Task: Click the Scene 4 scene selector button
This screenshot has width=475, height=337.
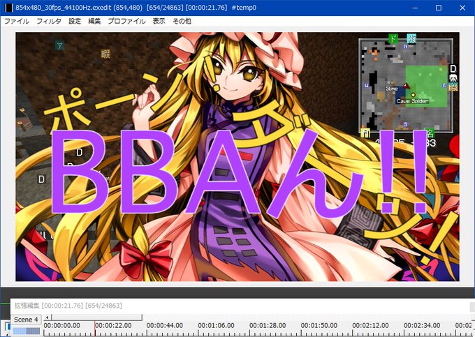Action: click(x=26, y=320)
